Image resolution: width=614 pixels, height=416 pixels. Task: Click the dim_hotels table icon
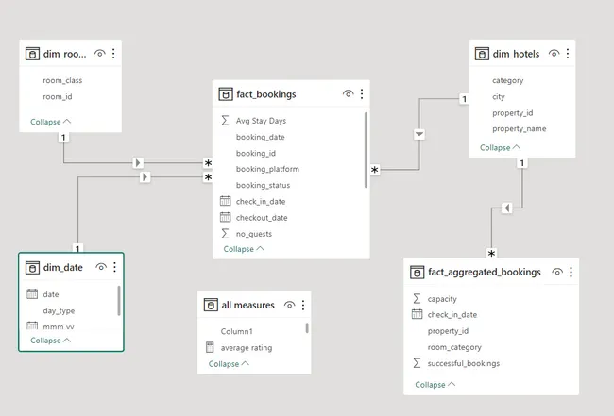tap(482, 54)
